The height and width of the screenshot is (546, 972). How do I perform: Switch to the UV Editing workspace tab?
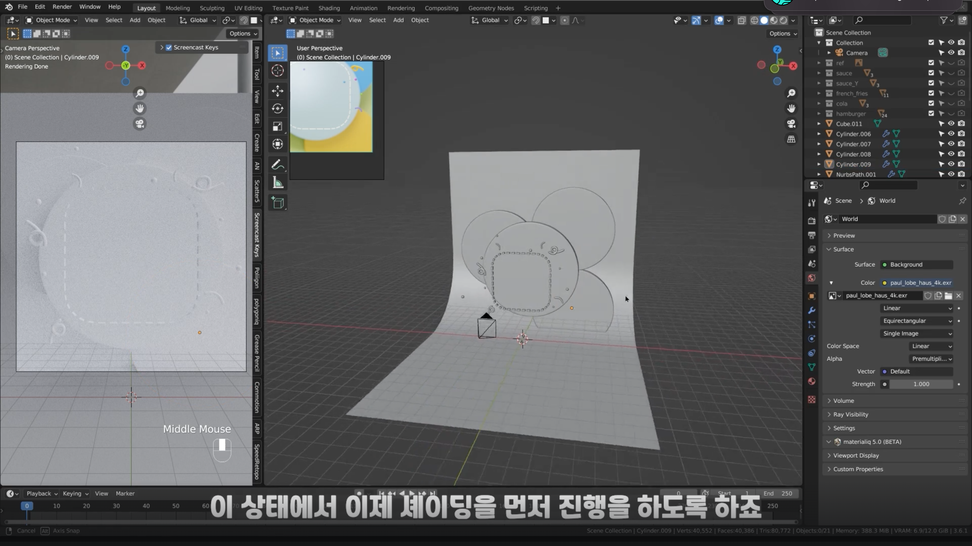click(x=248, y=8)
